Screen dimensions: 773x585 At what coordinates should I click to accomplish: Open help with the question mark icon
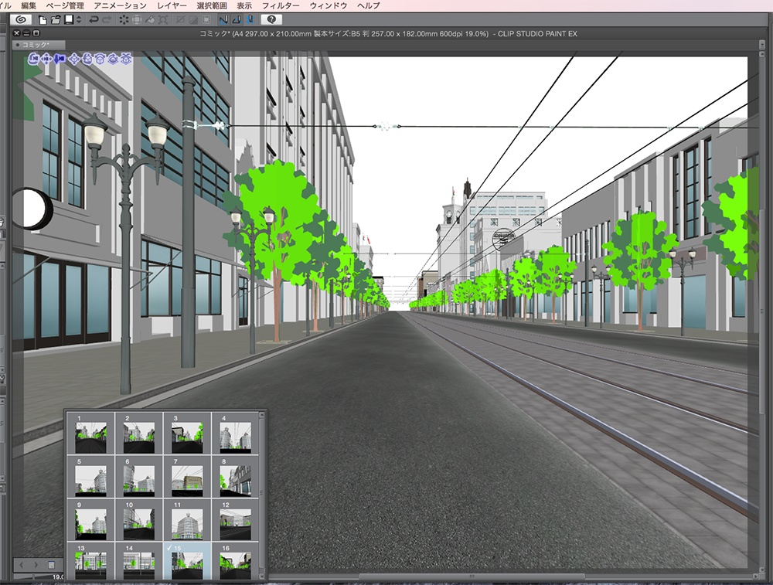coord(271,19)
